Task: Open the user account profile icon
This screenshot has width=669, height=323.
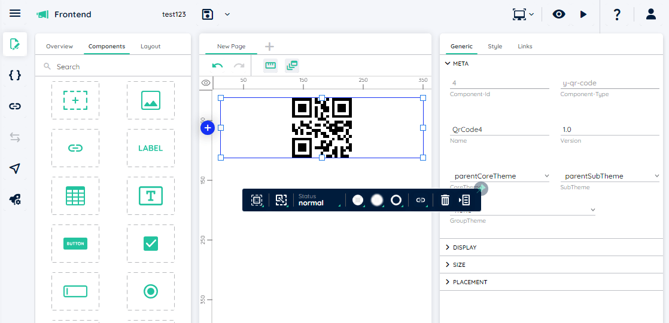Action: point(650,14)
